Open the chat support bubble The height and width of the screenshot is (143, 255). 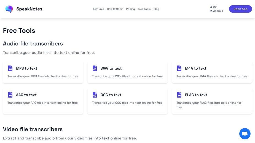pyautogui.click(x=245, y=134)
